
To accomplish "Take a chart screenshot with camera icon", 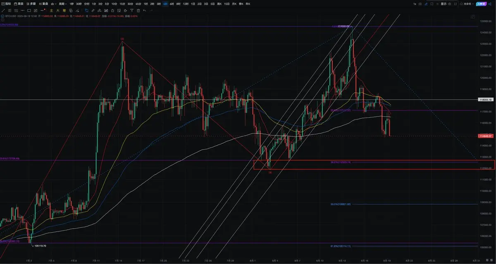I will click(x=420, y=4).
